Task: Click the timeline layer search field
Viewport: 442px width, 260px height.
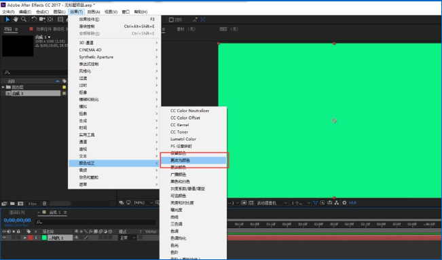Action: pyautogui.click(x=95, y=222)
